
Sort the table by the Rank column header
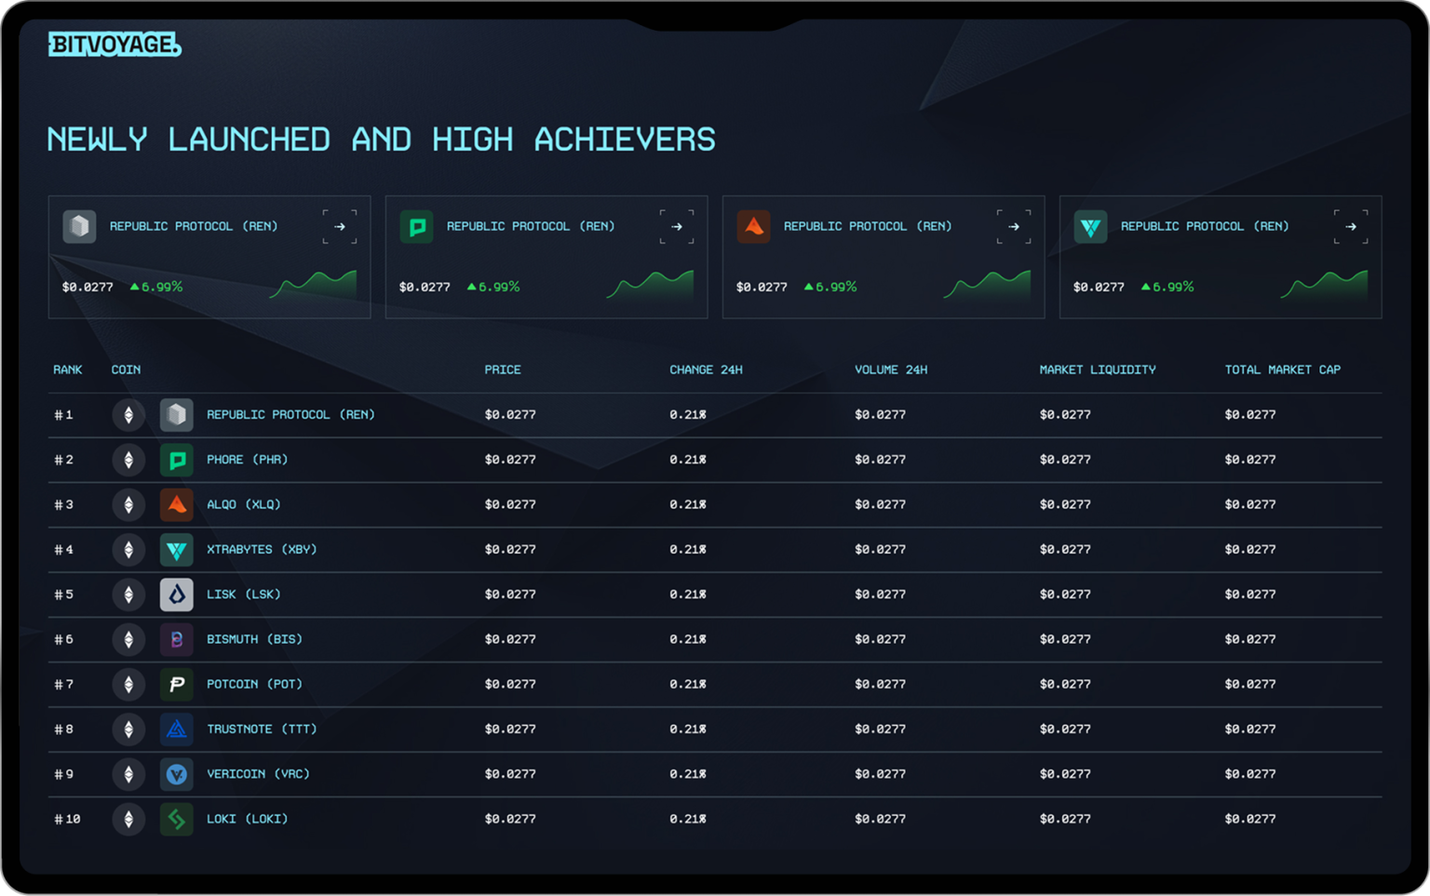pos(68,370)
